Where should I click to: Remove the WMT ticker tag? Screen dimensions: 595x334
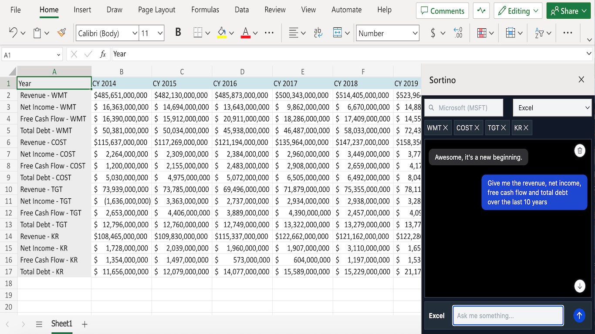click(x=446, y=128)
